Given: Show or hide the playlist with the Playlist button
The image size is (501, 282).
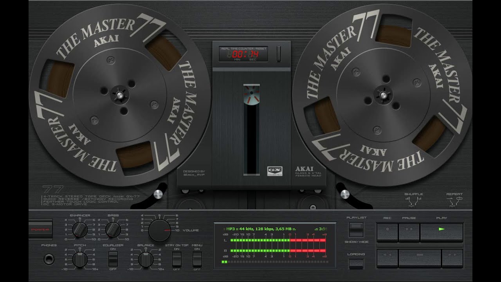Looking at the screenshot, I should (x=356, y=230).
